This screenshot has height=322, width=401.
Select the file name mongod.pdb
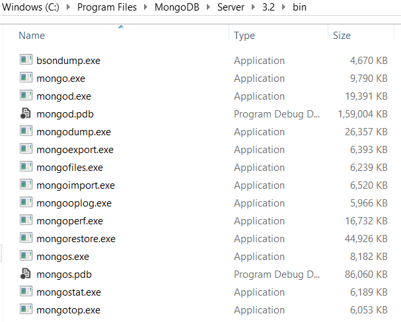pos(65,114)
